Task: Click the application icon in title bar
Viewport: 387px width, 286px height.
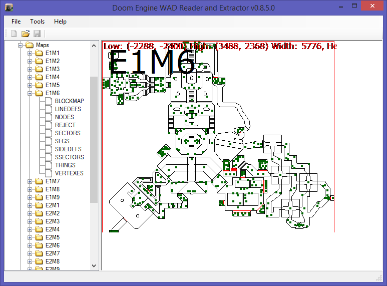Action: tap(9, 8)
